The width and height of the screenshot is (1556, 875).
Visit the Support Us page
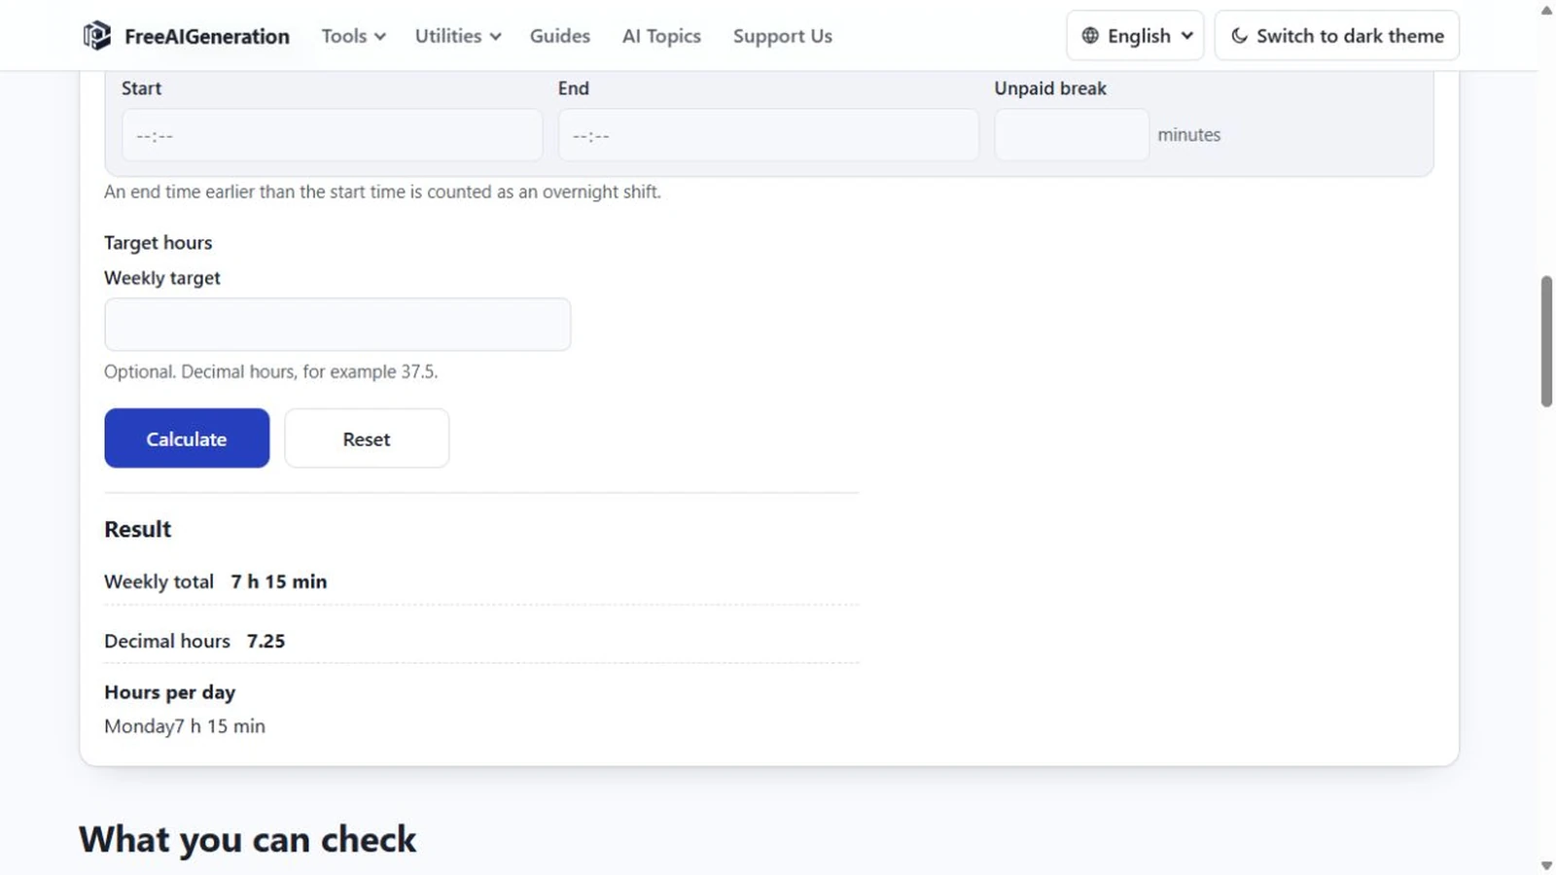pyautogui.click(x=783, y=36)
